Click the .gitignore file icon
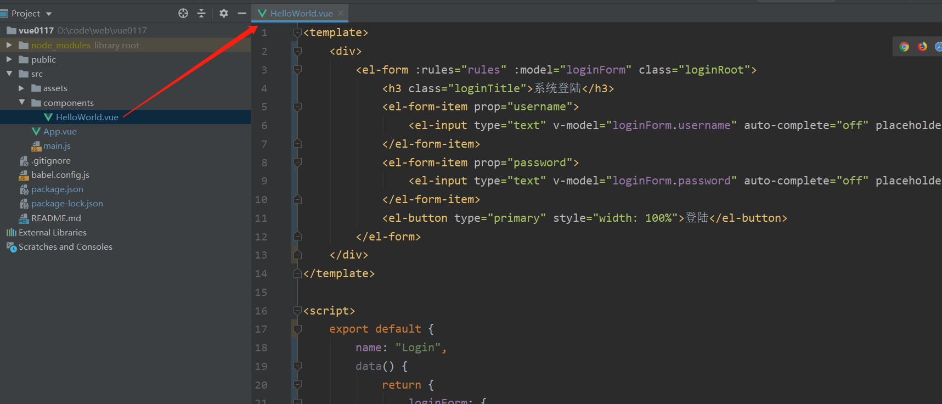This screenshot has width=942, height=404. tap(24, 161)
